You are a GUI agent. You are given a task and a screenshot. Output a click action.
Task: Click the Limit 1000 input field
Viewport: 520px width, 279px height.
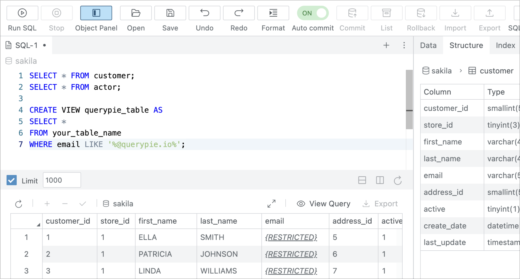[62, 180]
